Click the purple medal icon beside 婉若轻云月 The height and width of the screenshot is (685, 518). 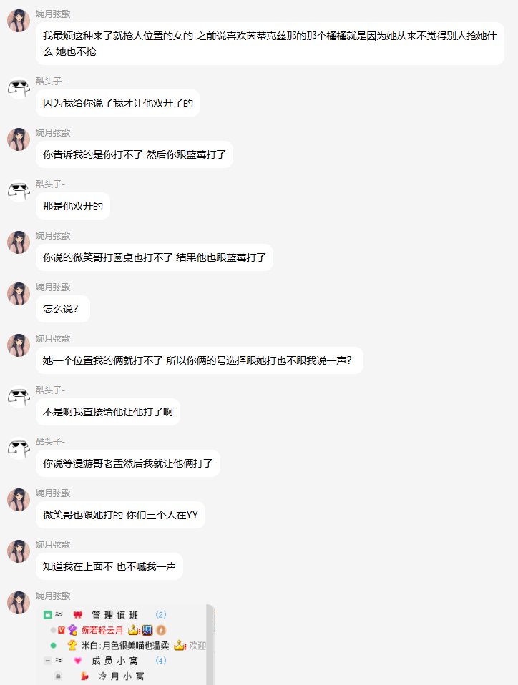[72, 630]
